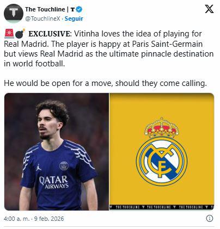Click the T affiliate badge icon

tap(72, 9)
